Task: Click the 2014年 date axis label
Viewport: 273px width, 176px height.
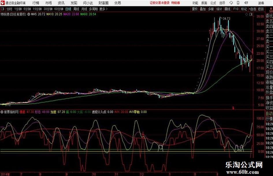Action: point(5,174)
